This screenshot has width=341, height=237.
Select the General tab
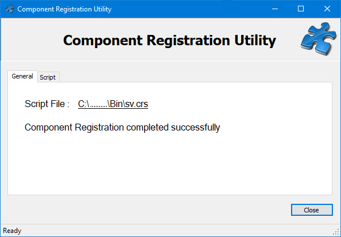click(x=22, y=76)
